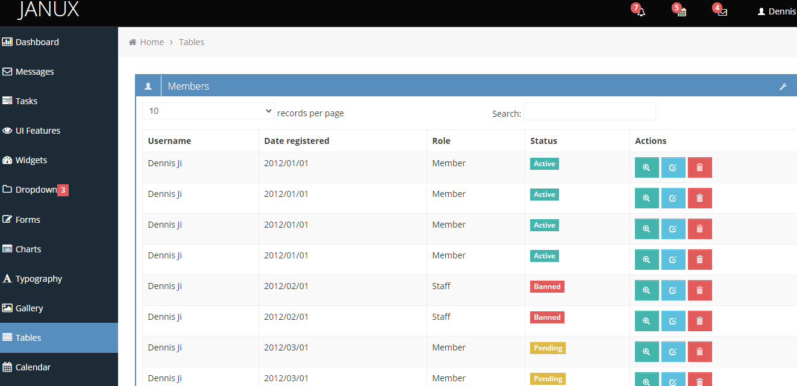Click the home icon in the breadcrumb
Viewport: 797px width, 386px height.
[x=132, y=42]
